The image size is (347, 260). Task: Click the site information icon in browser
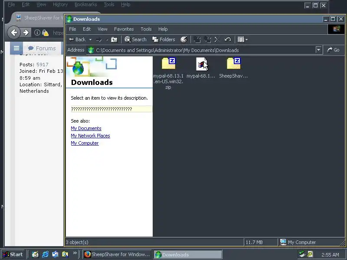click(37, 33)
